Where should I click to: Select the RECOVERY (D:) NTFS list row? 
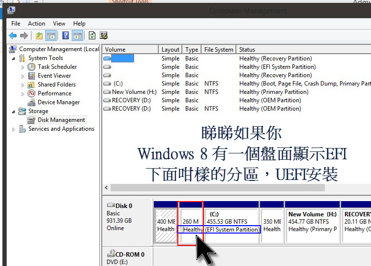pyautogui.click(x=237, y=109)
